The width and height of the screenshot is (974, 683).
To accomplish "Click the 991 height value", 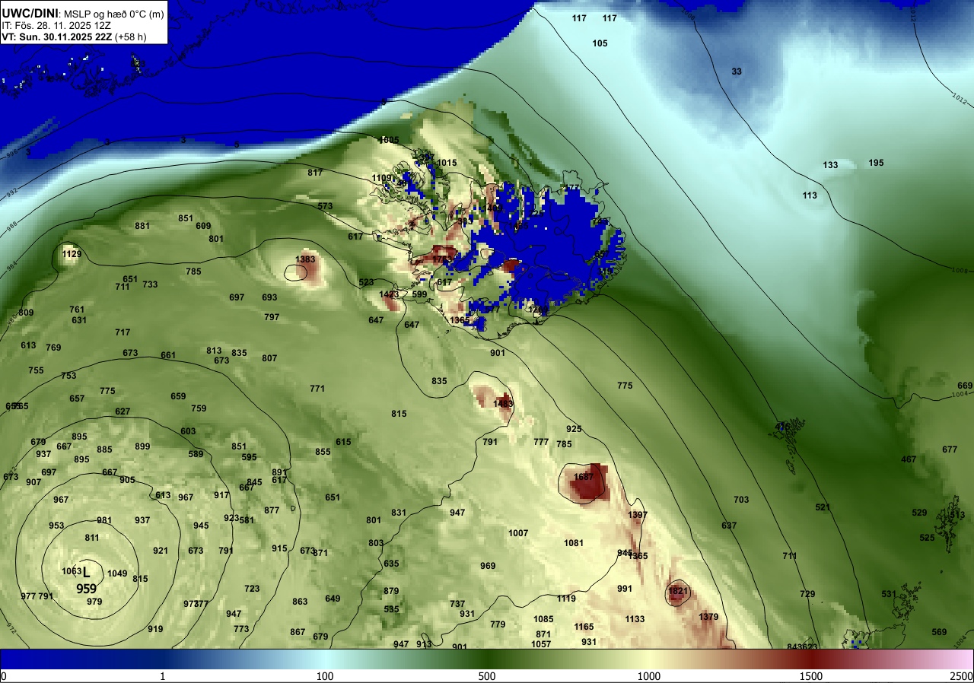I will point(625,589).
